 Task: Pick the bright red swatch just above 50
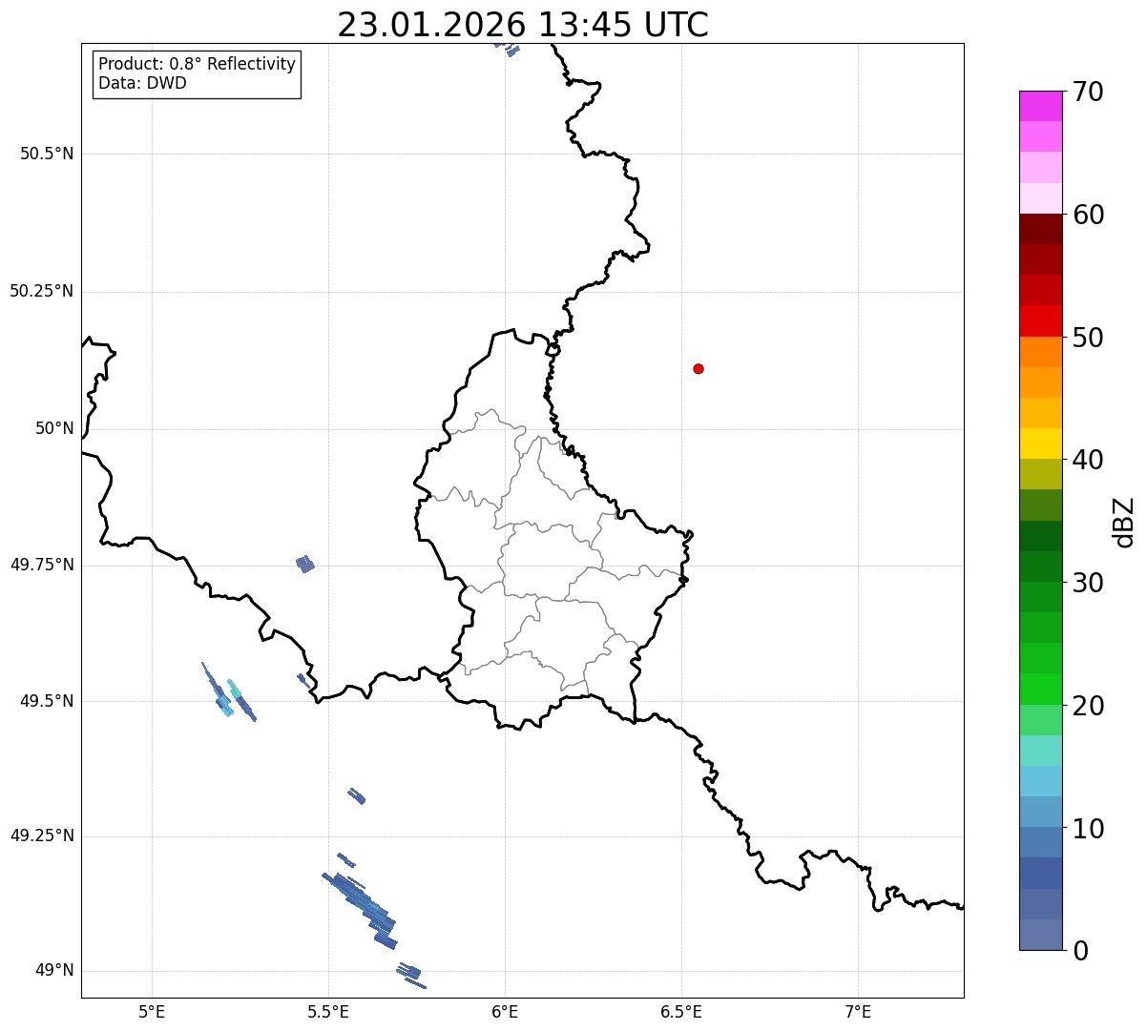pos(1040,320)
